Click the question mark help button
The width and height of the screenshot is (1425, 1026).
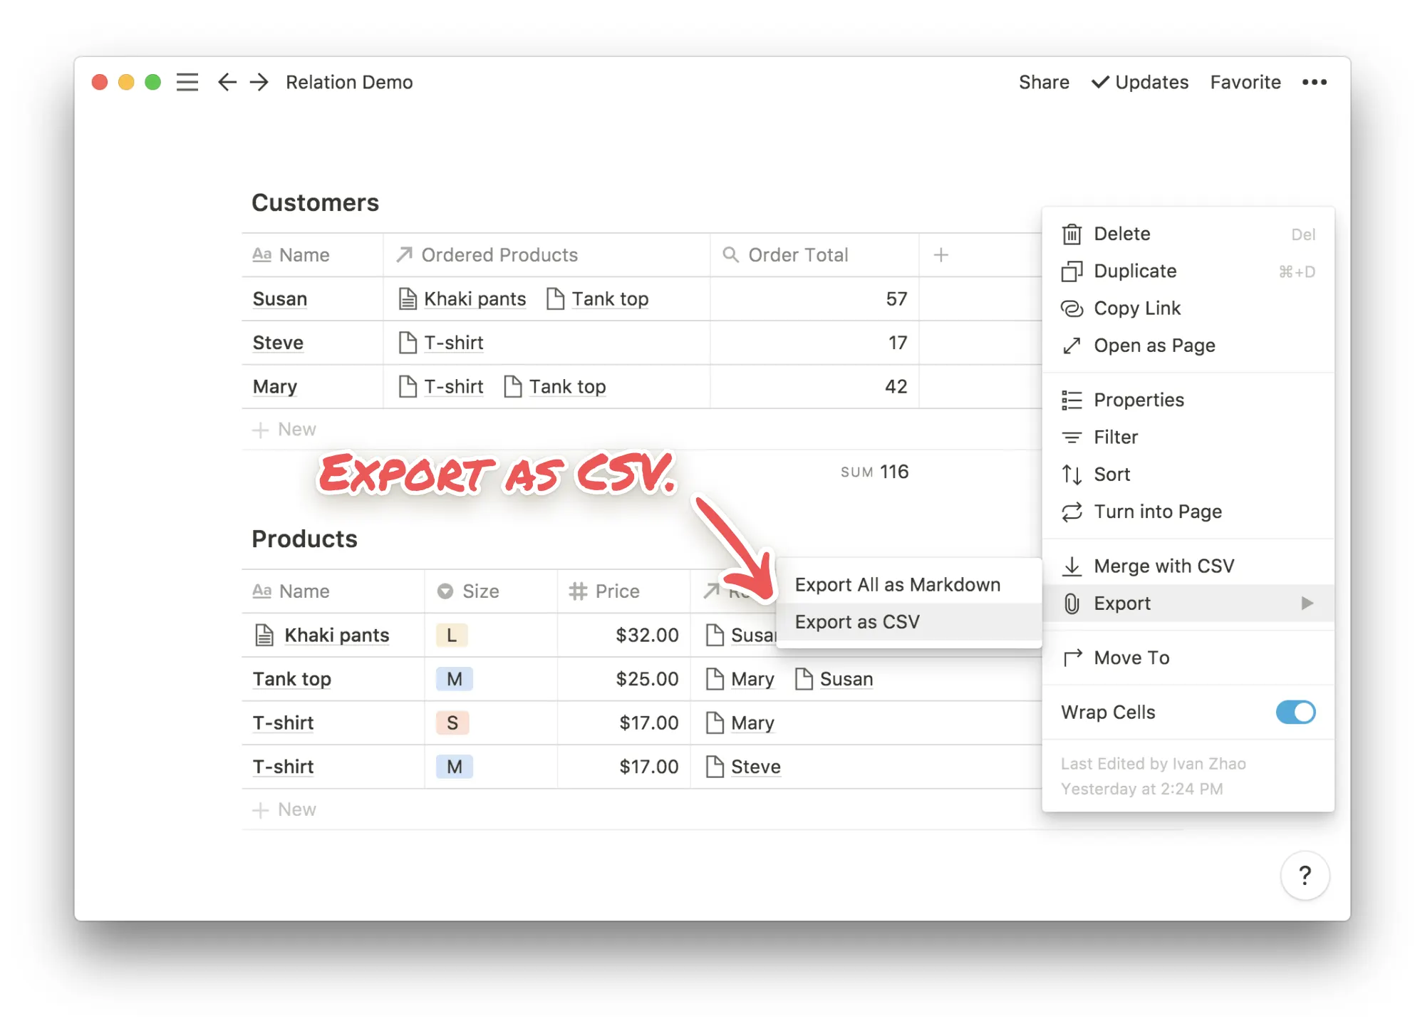[1304, 875]
